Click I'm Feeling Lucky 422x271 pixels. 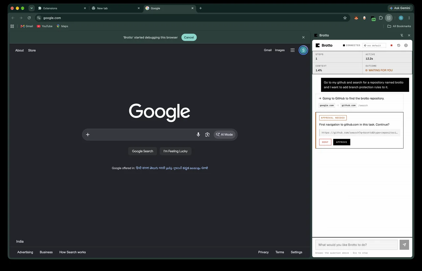coord(175,151)
